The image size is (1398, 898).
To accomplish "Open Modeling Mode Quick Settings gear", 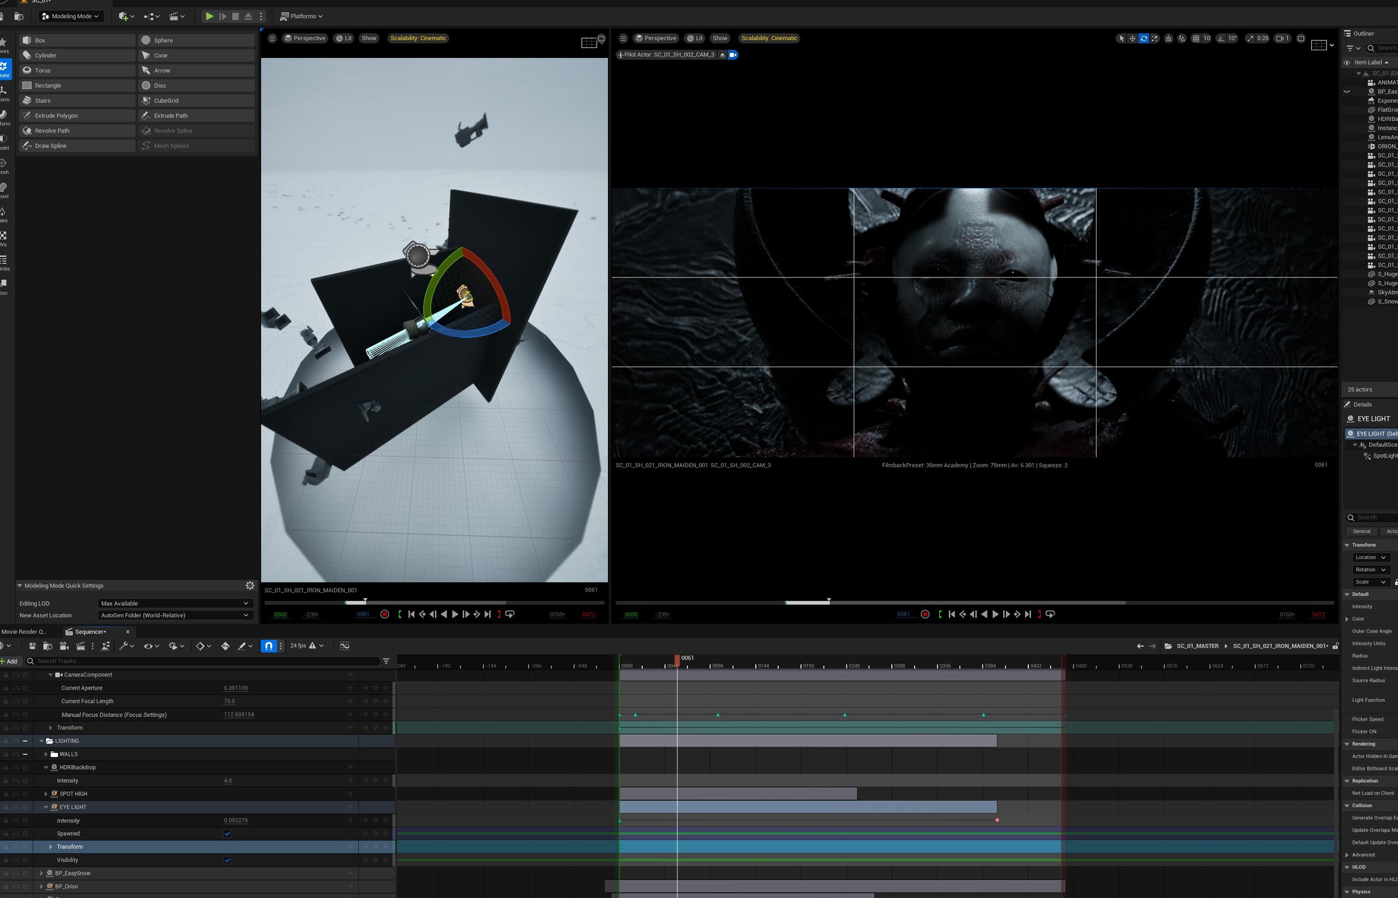I will (x=250, y=585).
